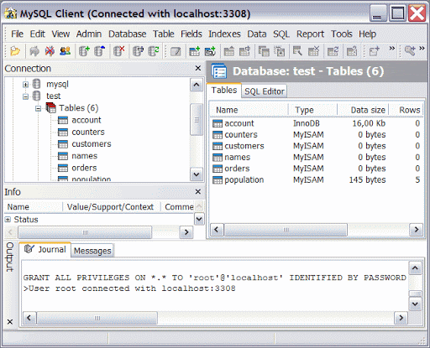Click the population table icon in the list
This screenshot has width=430, height=348.
pos(218,180)
